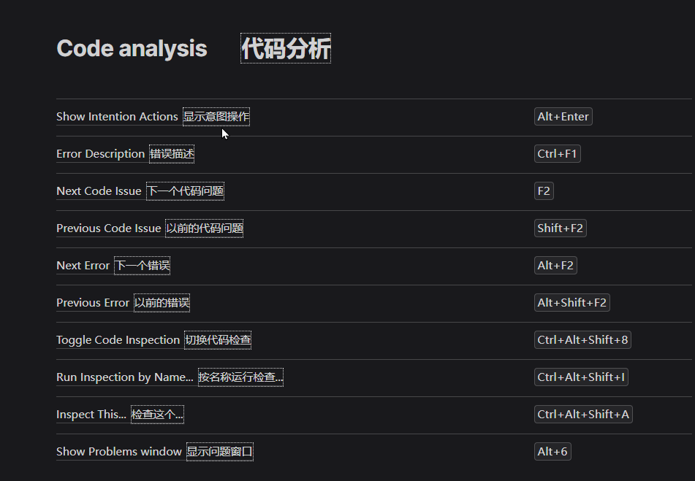Click the Next Code Issue text
695x481 pixels.
(x=99, y=191)
